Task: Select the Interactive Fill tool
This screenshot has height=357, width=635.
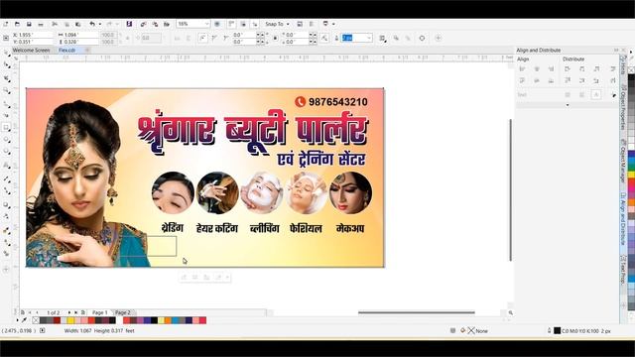Action: tap(6, 242)
